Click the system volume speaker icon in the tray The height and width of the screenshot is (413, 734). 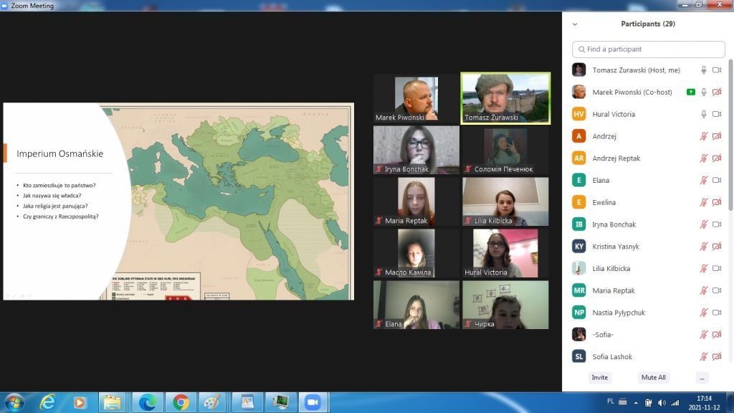(x=661, y=402)
